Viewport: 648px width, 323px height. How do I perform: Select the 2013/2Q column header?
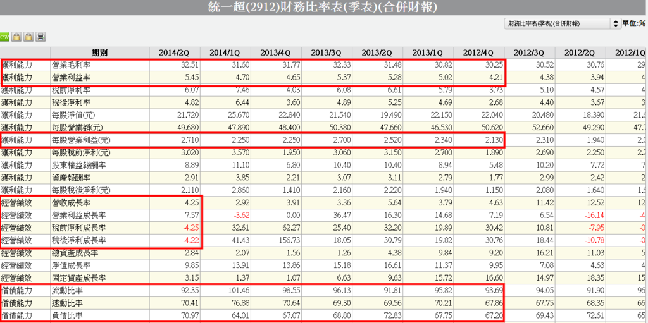(377, 53)
